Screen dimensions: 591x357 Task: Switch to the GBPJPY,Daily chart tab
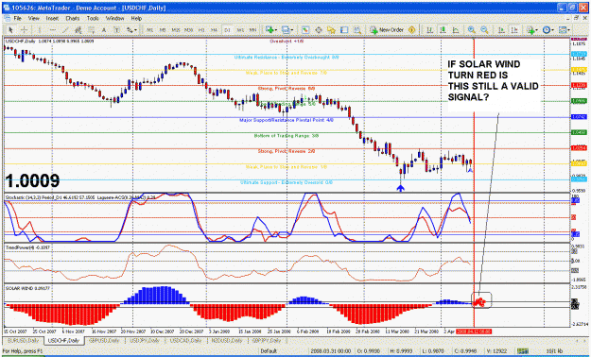pyautogui.click(x=267, y=340)
